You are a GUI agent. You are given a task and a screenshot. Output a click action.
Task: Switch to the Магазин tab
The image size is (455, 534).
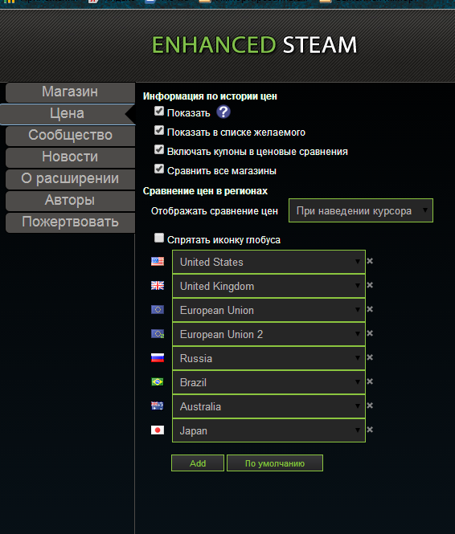point(70,92)
